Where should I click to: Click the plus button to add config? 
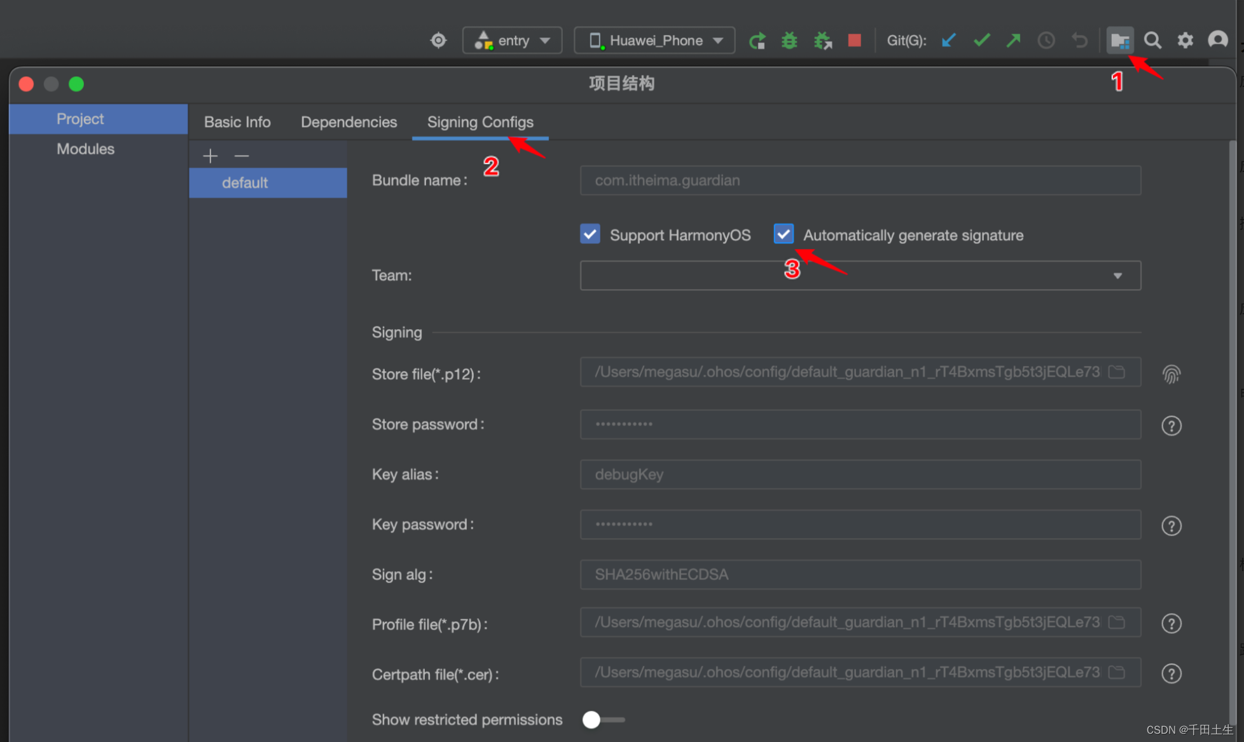tap(210, 156)
